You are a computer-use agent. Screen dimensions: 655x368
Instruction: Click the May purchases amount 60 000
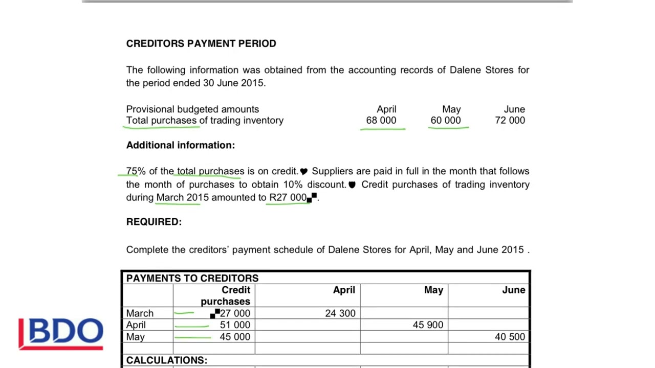tap(446, 120)
